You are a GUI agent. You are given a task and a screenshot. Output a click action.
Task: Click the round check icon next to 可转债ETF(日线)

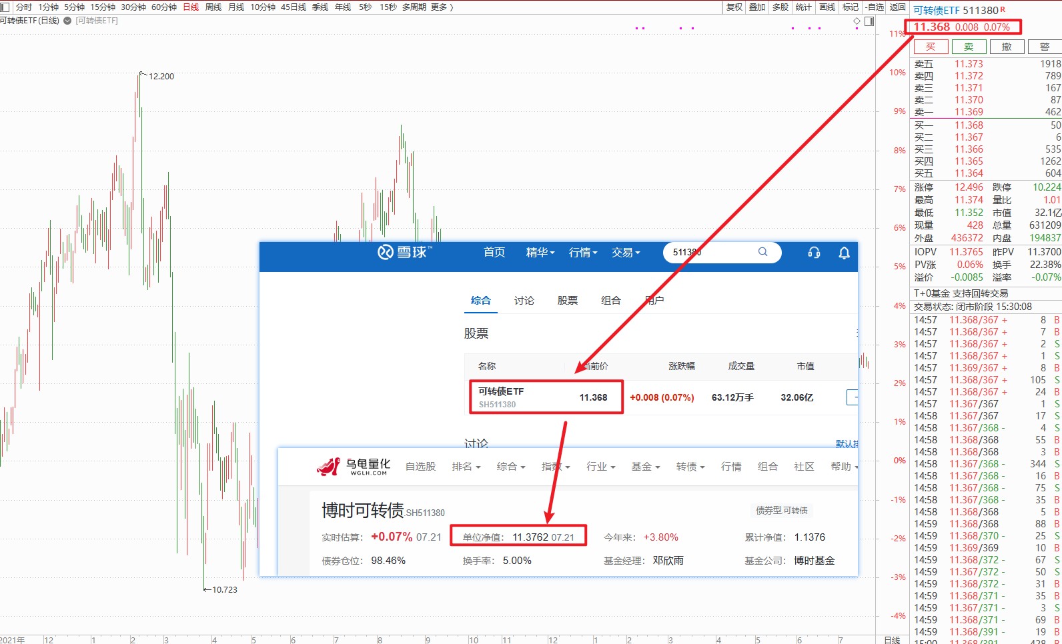click(67, 21)
